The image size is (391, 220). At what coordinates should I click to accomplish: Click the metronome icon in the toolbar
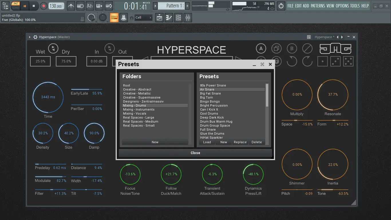coord(71,6)
